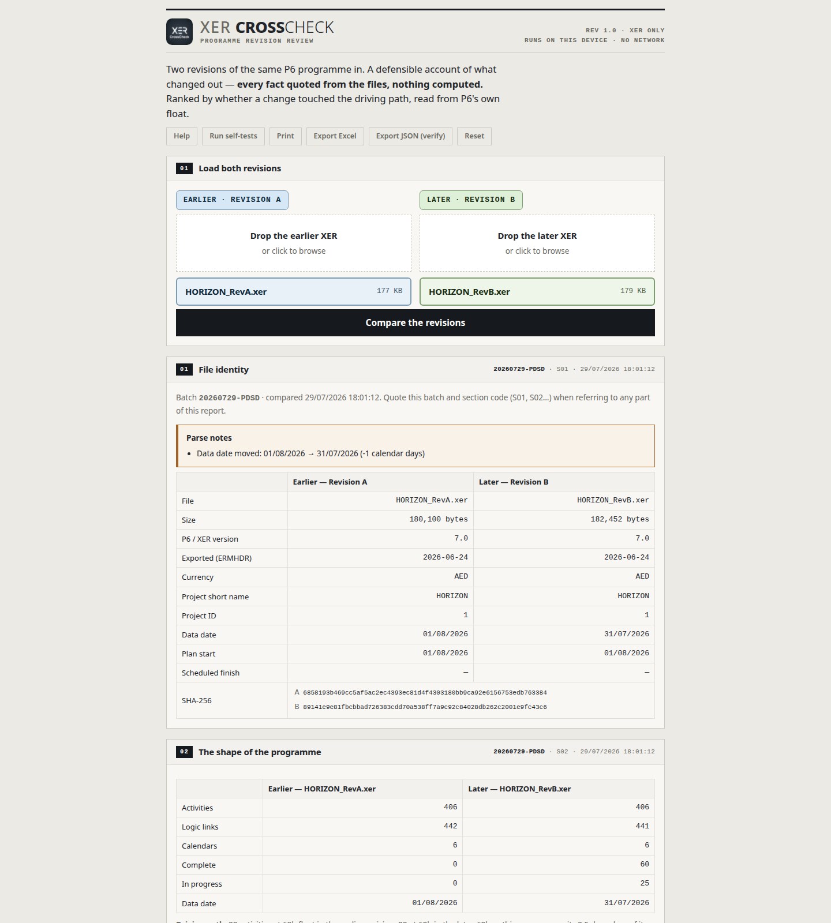
Task: Select Revision B data date 31/07/2026 in File identity
Action: tap(627, 634)
